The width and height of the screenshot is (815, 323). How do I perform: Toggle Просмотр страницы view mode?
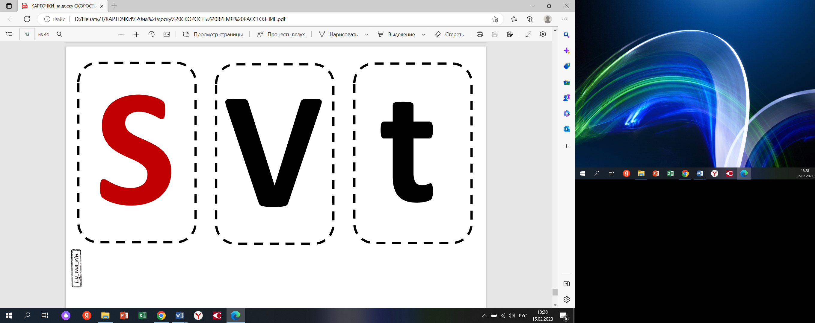coord(213,34)
